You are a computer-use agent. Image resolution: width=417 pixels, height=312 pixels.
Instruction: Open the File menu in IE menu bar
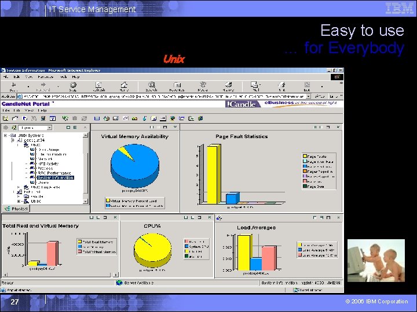[x=6, y=77]
